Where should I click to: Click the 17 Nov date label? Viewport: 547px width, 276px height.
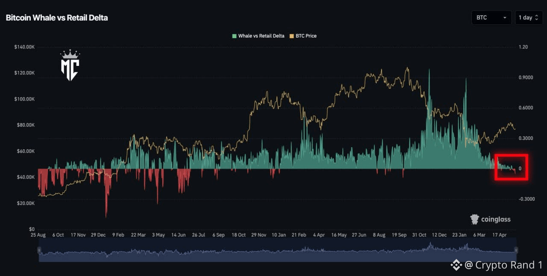tap(78, 235)
